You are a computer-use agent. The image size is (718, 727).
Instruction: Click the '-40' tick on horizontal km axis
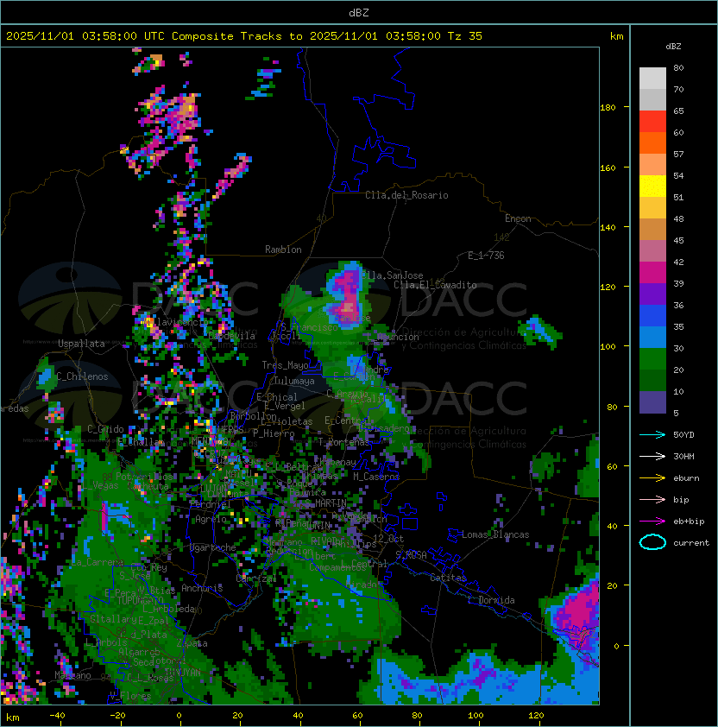coord(57,716)
